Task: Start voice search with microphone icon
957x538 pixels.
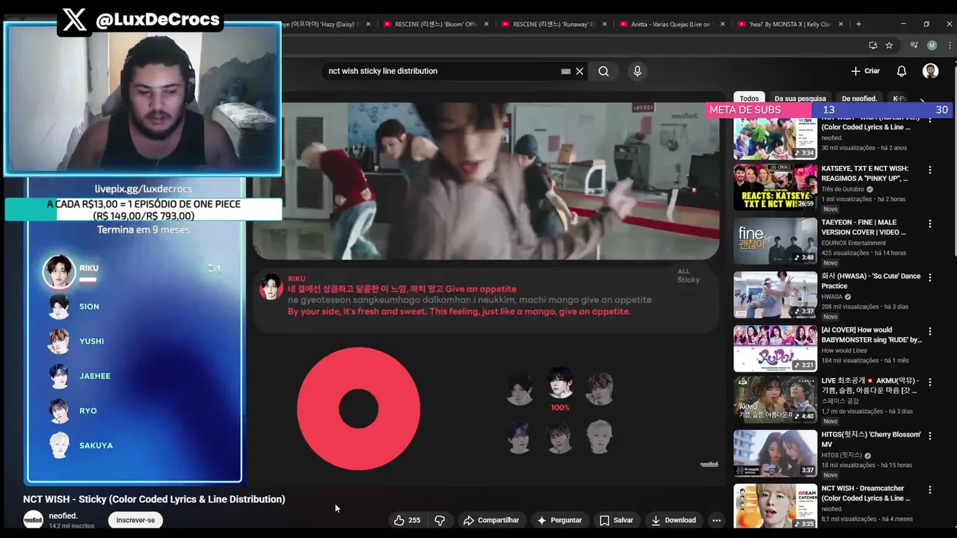Action: tap(637, 71)
